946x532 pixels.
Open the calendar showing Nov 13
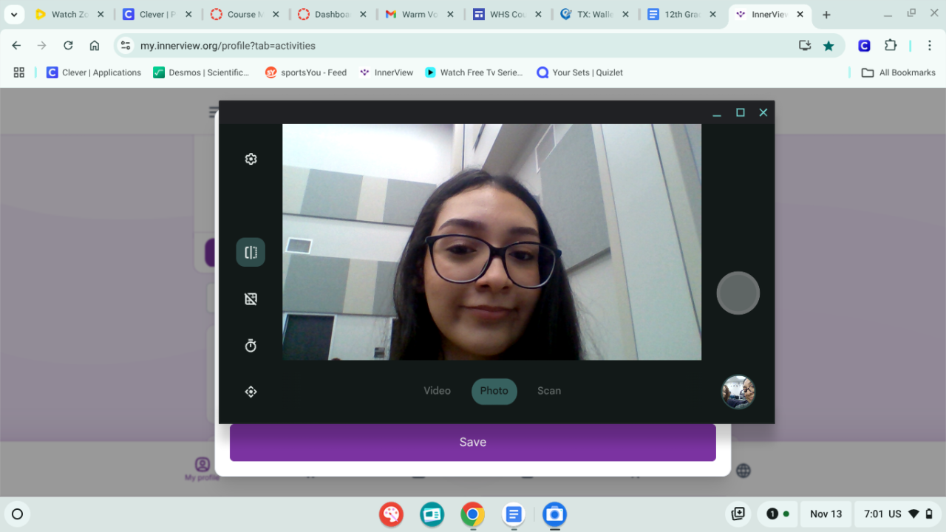[826, 514]
